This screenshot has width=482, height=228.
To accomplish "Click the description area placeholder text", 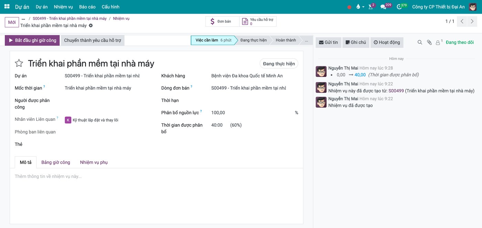I will pos(48,176).
